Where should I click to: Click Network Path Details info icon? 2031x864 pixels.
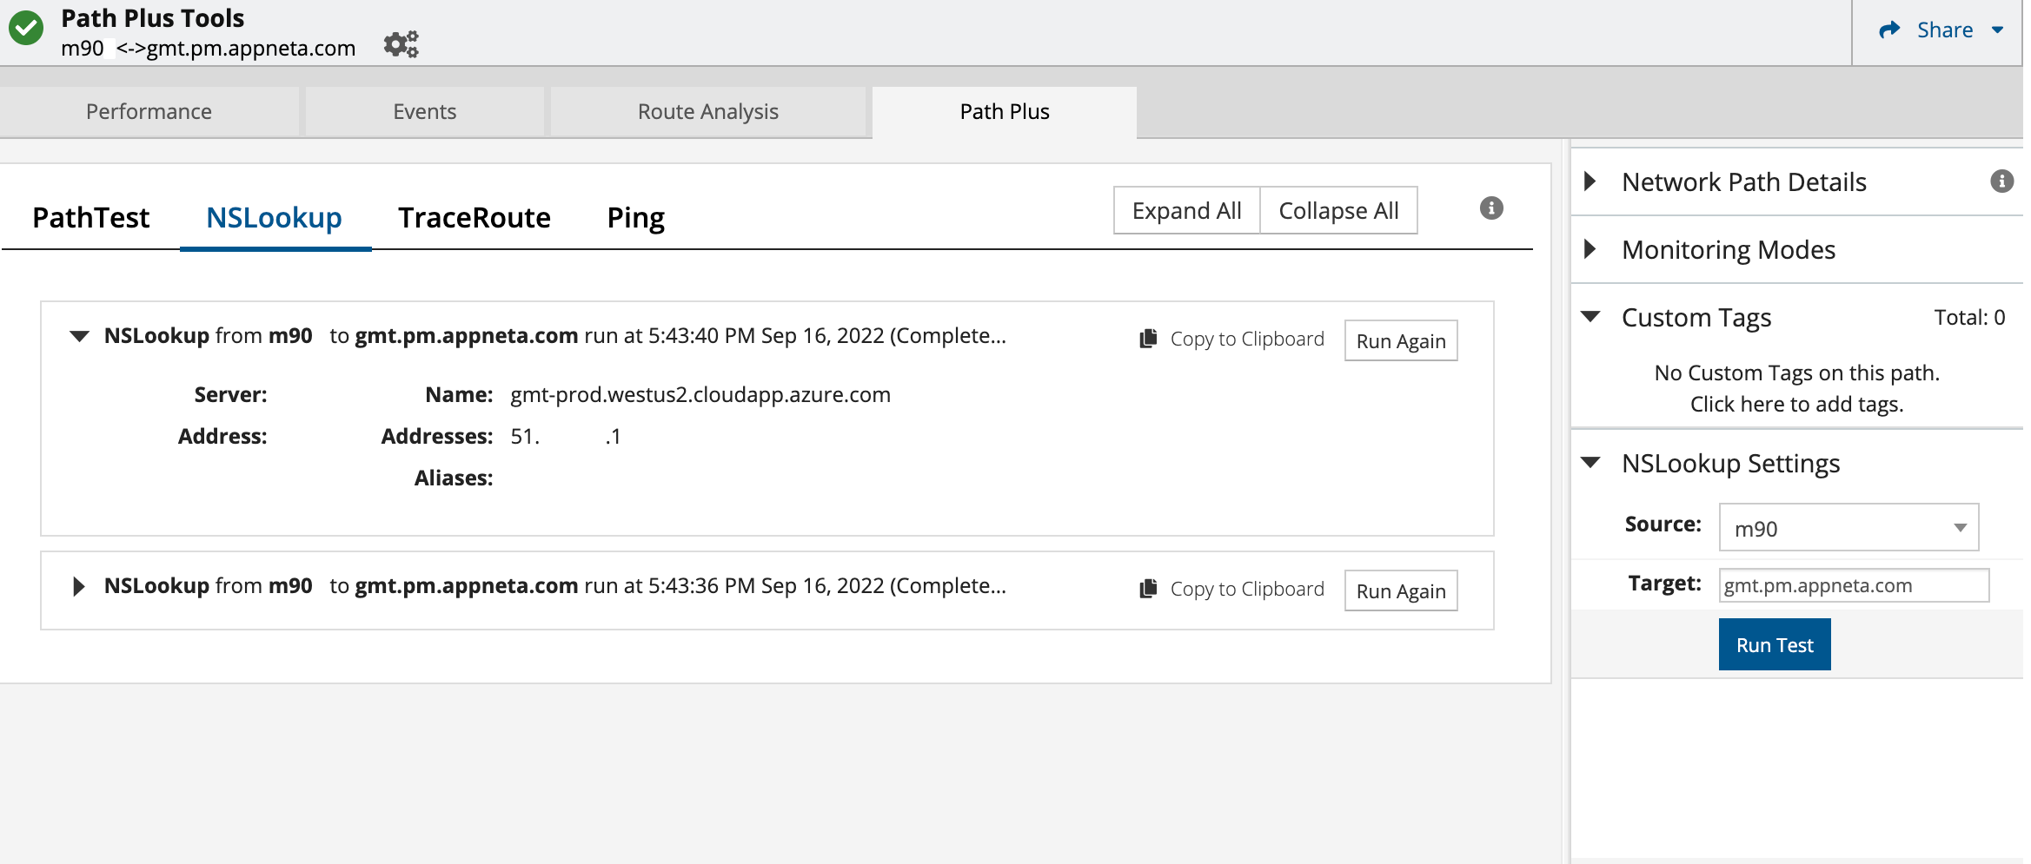tap(2001, 181)
